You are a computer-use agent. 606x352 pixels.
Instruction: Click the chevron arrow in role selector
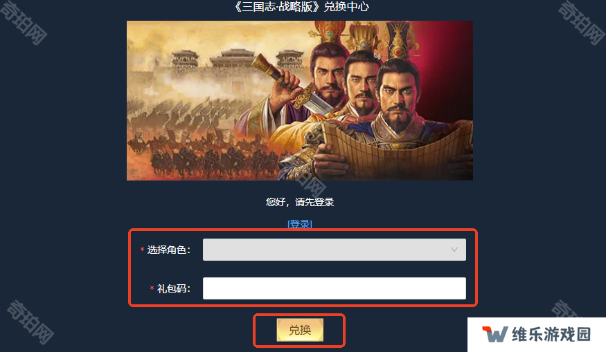pyautogui.click(x=454, y=250)
